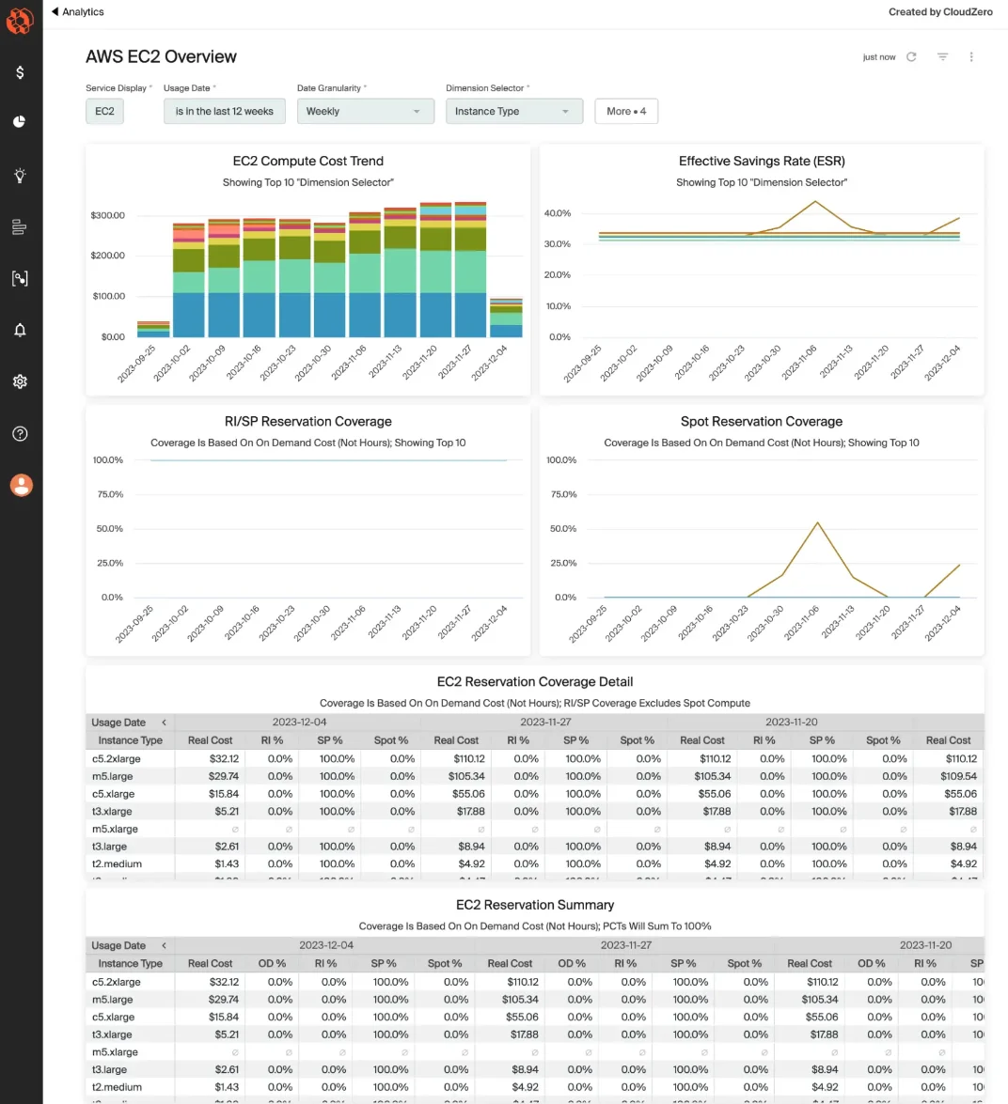The image size is (1008, 1104).
Task: Click the light green segment of 2023-11-27 bar
Action: coord(470,272)
